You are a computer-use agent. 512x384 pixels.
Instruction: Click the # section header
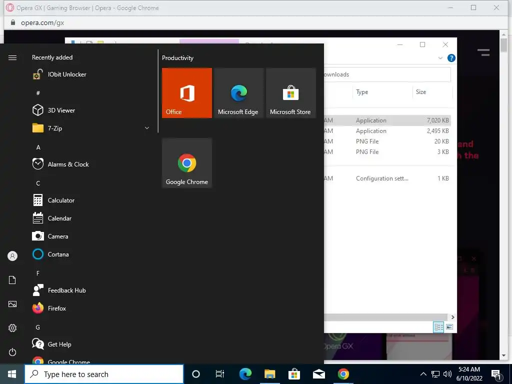click(x=38, y=93)
